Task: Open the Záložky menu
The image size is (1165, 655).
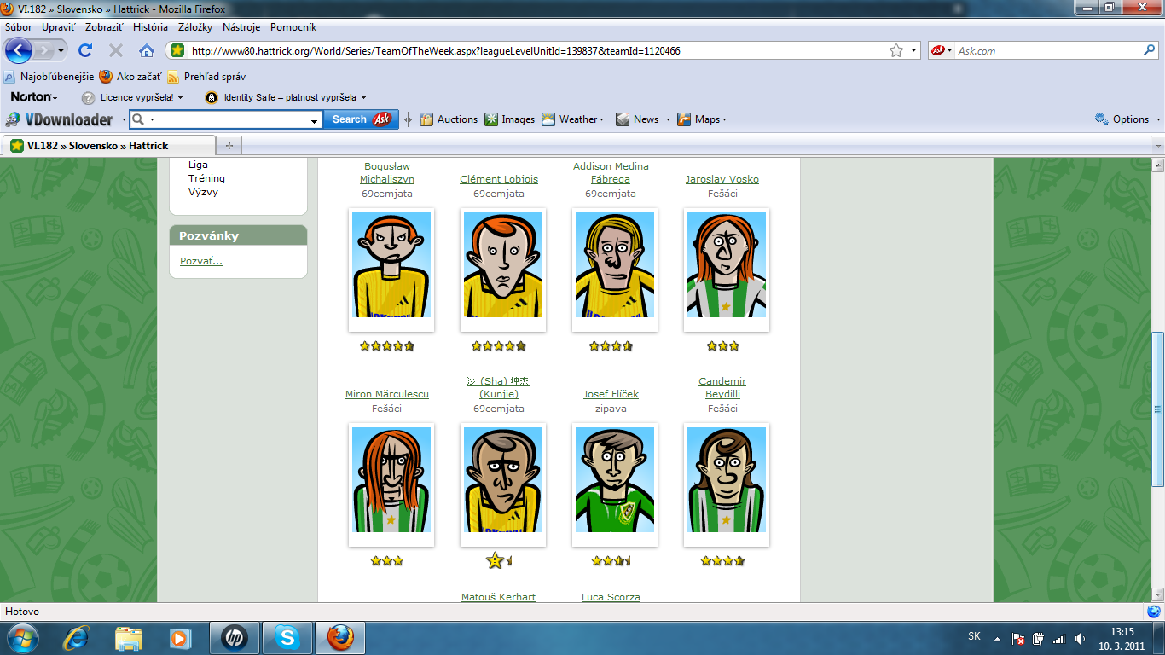Action: (194, 27)
